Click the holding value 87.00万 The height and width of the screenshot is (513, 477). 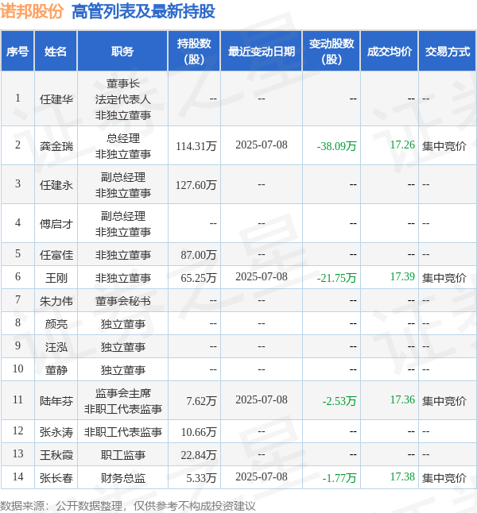click(199, 255)
